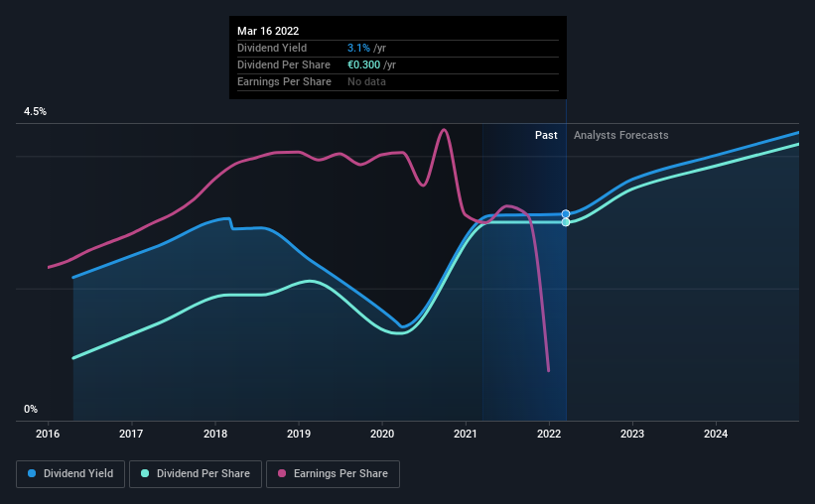
Task: Click the Mar 16 2022 tooltip date header
Action: pos(268,31)
